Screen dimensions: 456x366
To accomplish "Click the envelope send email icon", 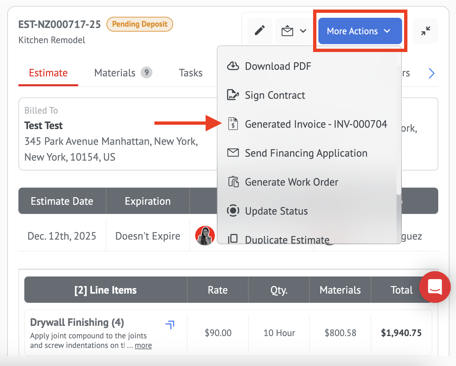I will (287, 31).
